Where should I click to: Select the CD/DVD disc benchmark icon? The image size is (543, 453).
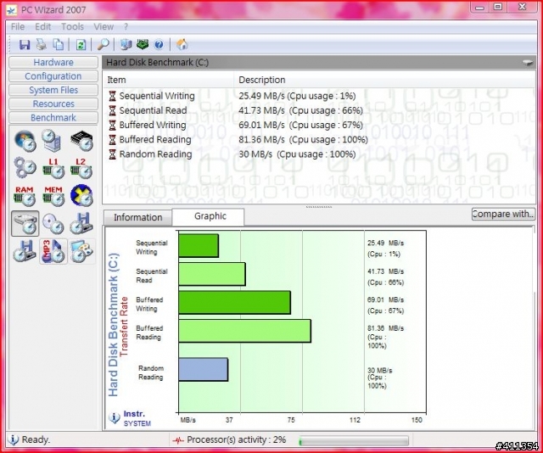coord(53,224)
